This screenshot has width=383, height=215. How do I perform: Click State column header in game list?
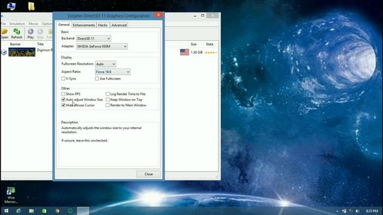[209, 44]
